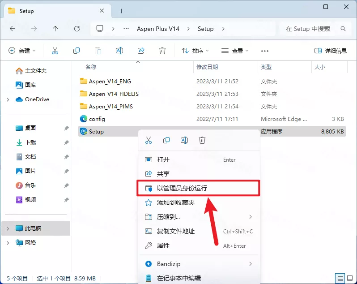Open the 排序 sort dropdown
The height and width of the screenshot is (284, 357).
[195, 51]
